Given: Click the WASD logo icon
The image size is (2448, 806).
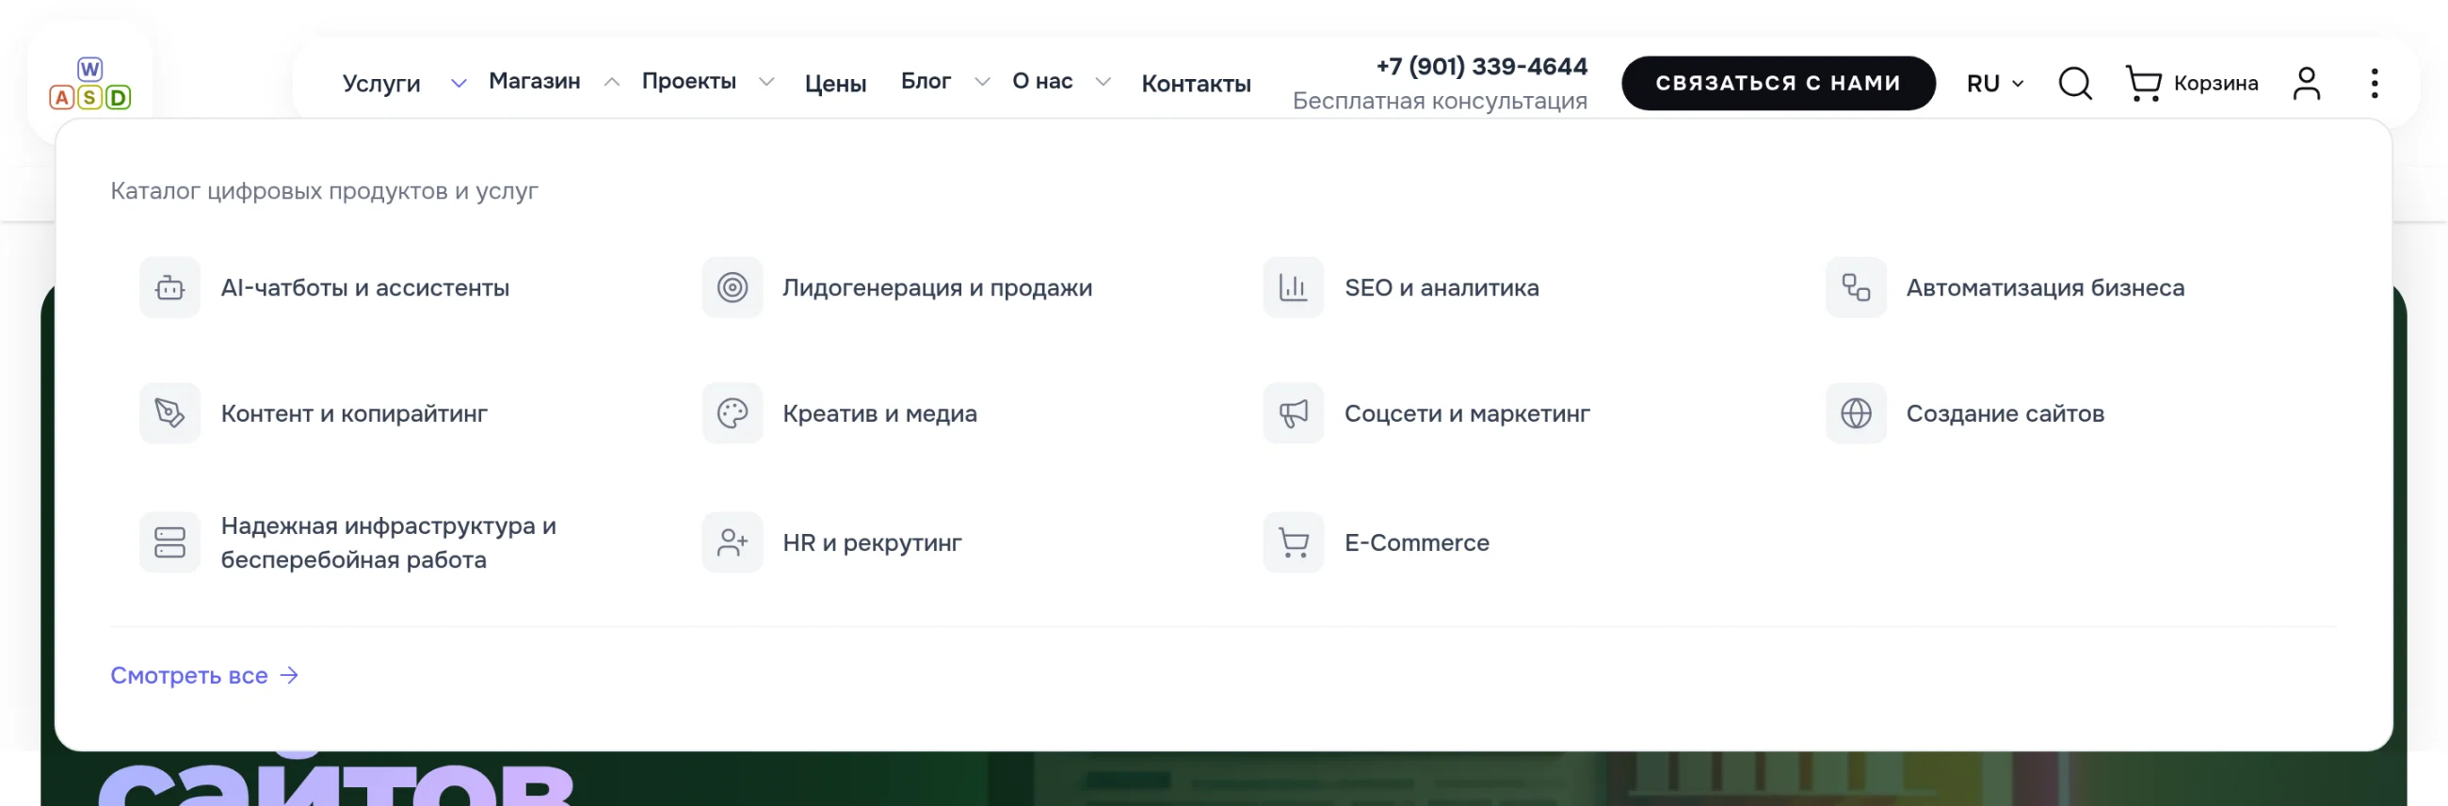Looking at the screenshot, I should click(x=90, y=84).
